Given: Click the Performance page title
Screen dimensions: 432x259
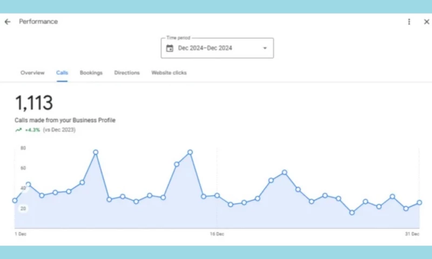Looking at the screenshot, I should tap(38, 22).
